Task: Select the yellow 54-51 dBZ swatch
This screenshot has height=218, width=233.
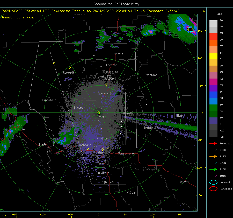Action: [213, 56]
